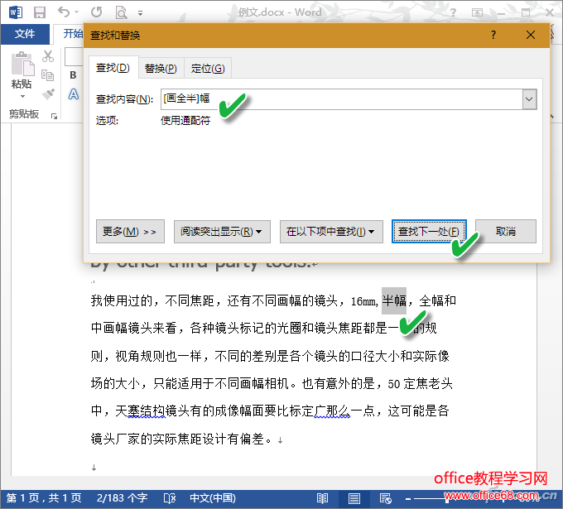
Task: Cut the selection with scissors icon
Action: 48,56
